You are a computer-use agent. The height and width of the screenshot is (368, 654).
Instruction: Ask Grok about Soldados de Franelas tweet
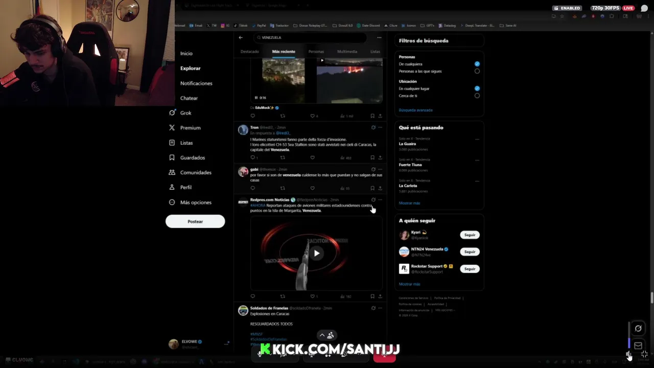373,308
